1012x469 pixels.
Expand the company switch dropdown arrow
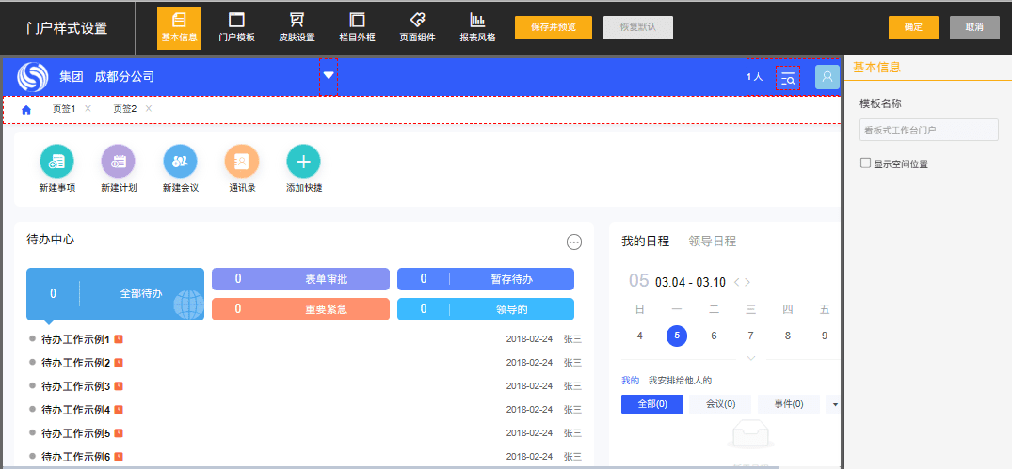[329, 76]
